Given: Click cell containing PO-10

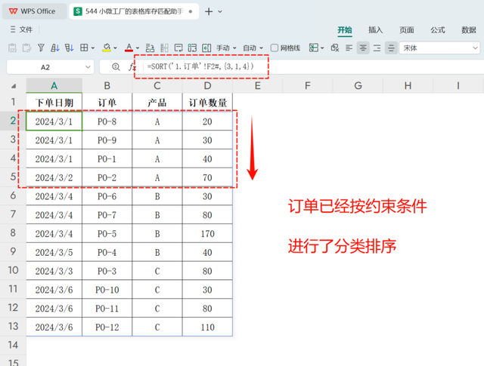Looking at the screenshot, I should [107, 290].
